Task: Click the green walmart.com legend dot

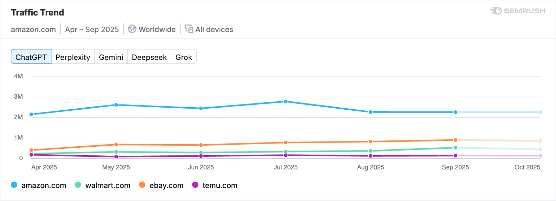Action: [x=78, y=185]
